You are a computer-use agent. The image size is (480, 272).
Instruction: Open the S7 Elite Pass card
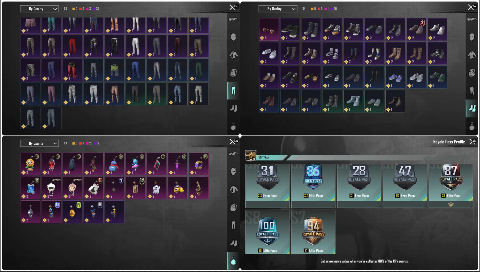point(313,232)
